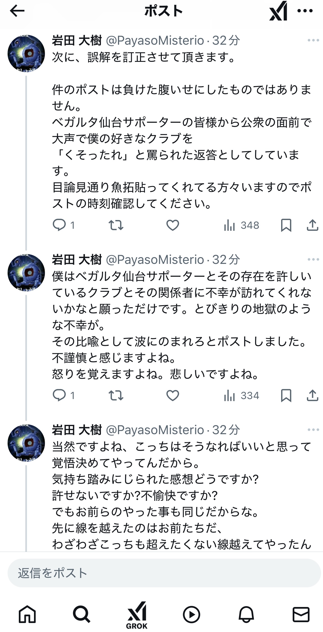
Task: Like the second post with 334 views
Action: click(173, 396)
